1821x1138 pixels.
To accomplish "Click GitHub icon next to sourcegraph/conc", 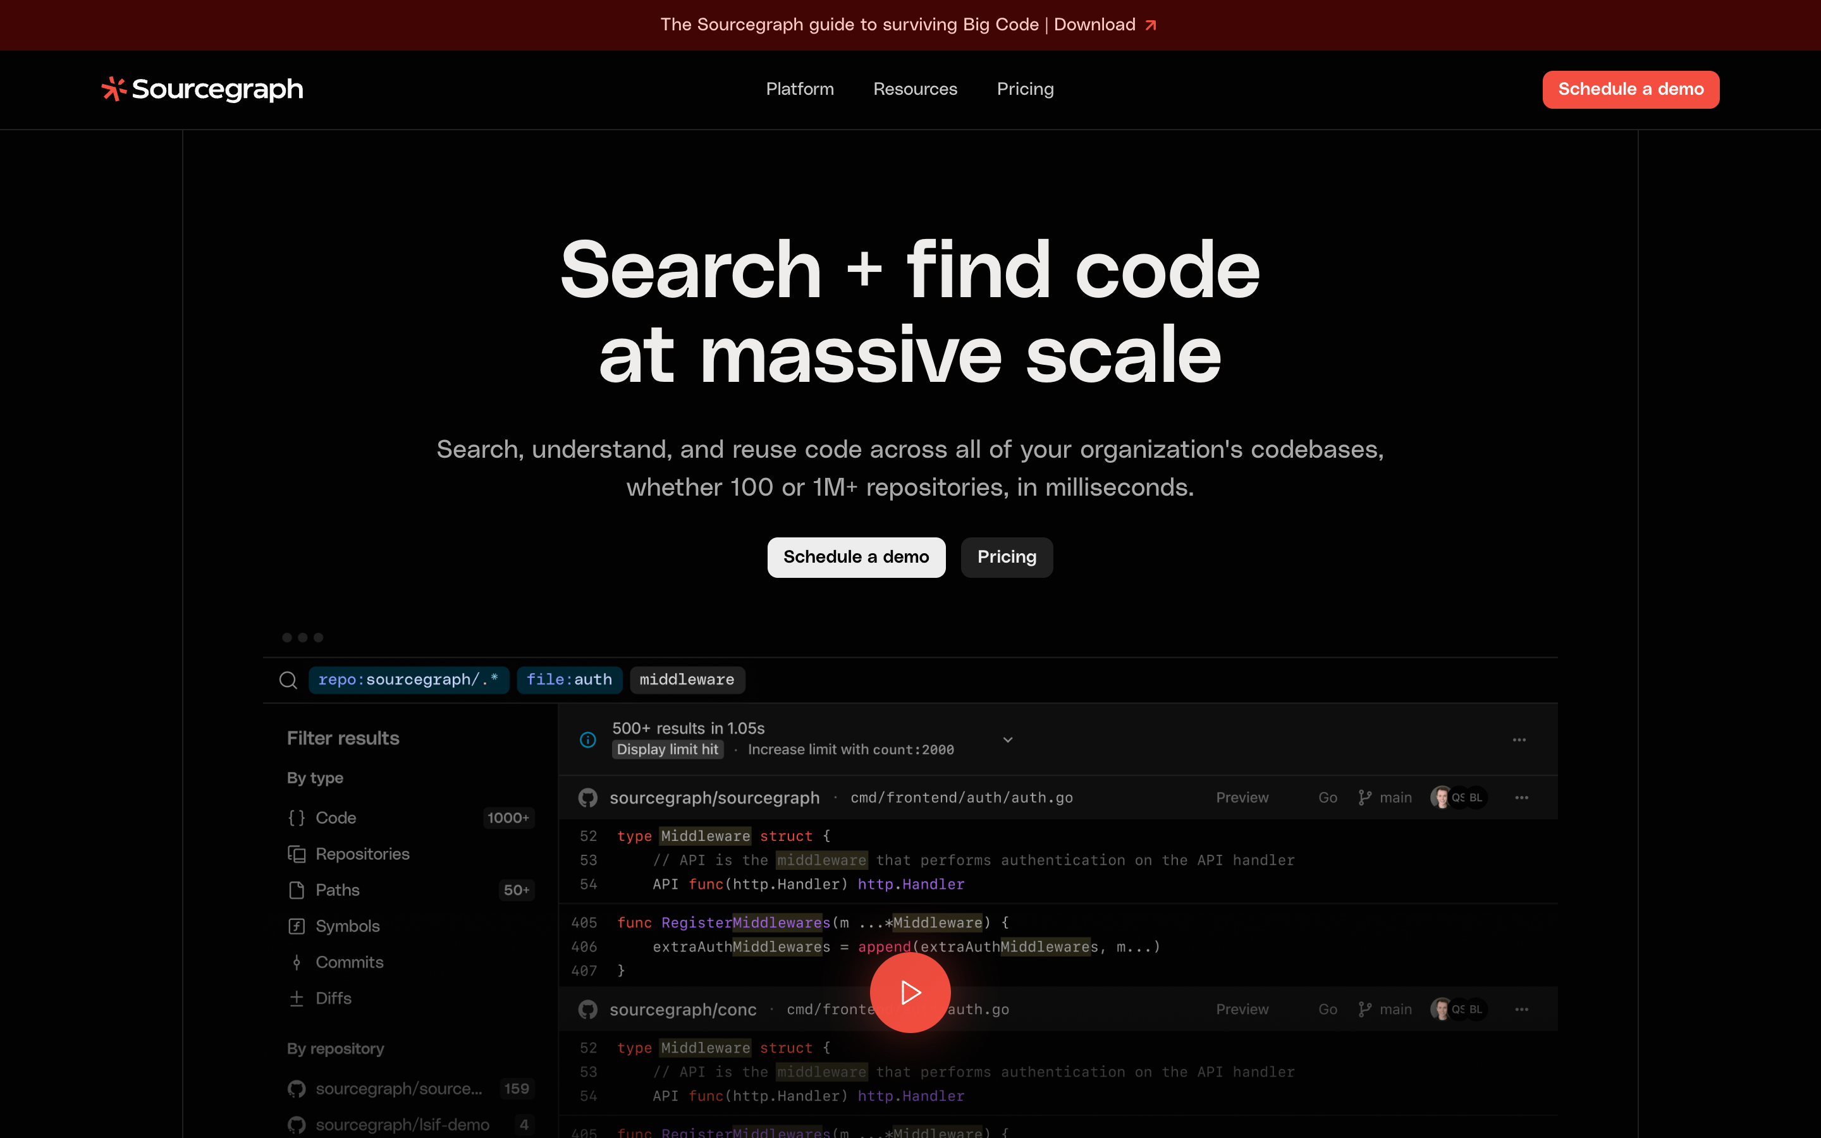I will pyautogui.click(x=587, y=1010).
